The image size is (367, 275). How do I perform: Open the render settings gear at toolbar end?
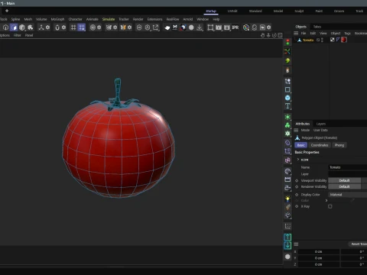pyautogui.click(x=268, y=27)
